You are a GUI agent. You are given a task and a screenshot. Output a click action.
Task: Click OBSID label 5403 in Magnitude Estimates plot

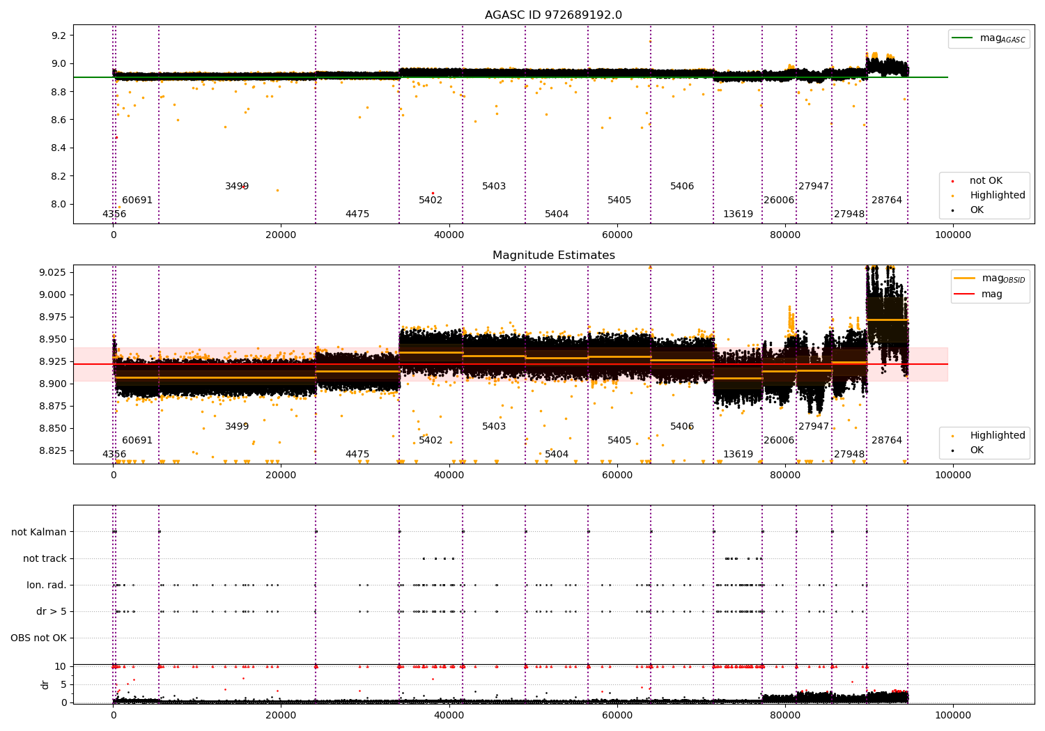pyautogui.click(x=494, y=427)
